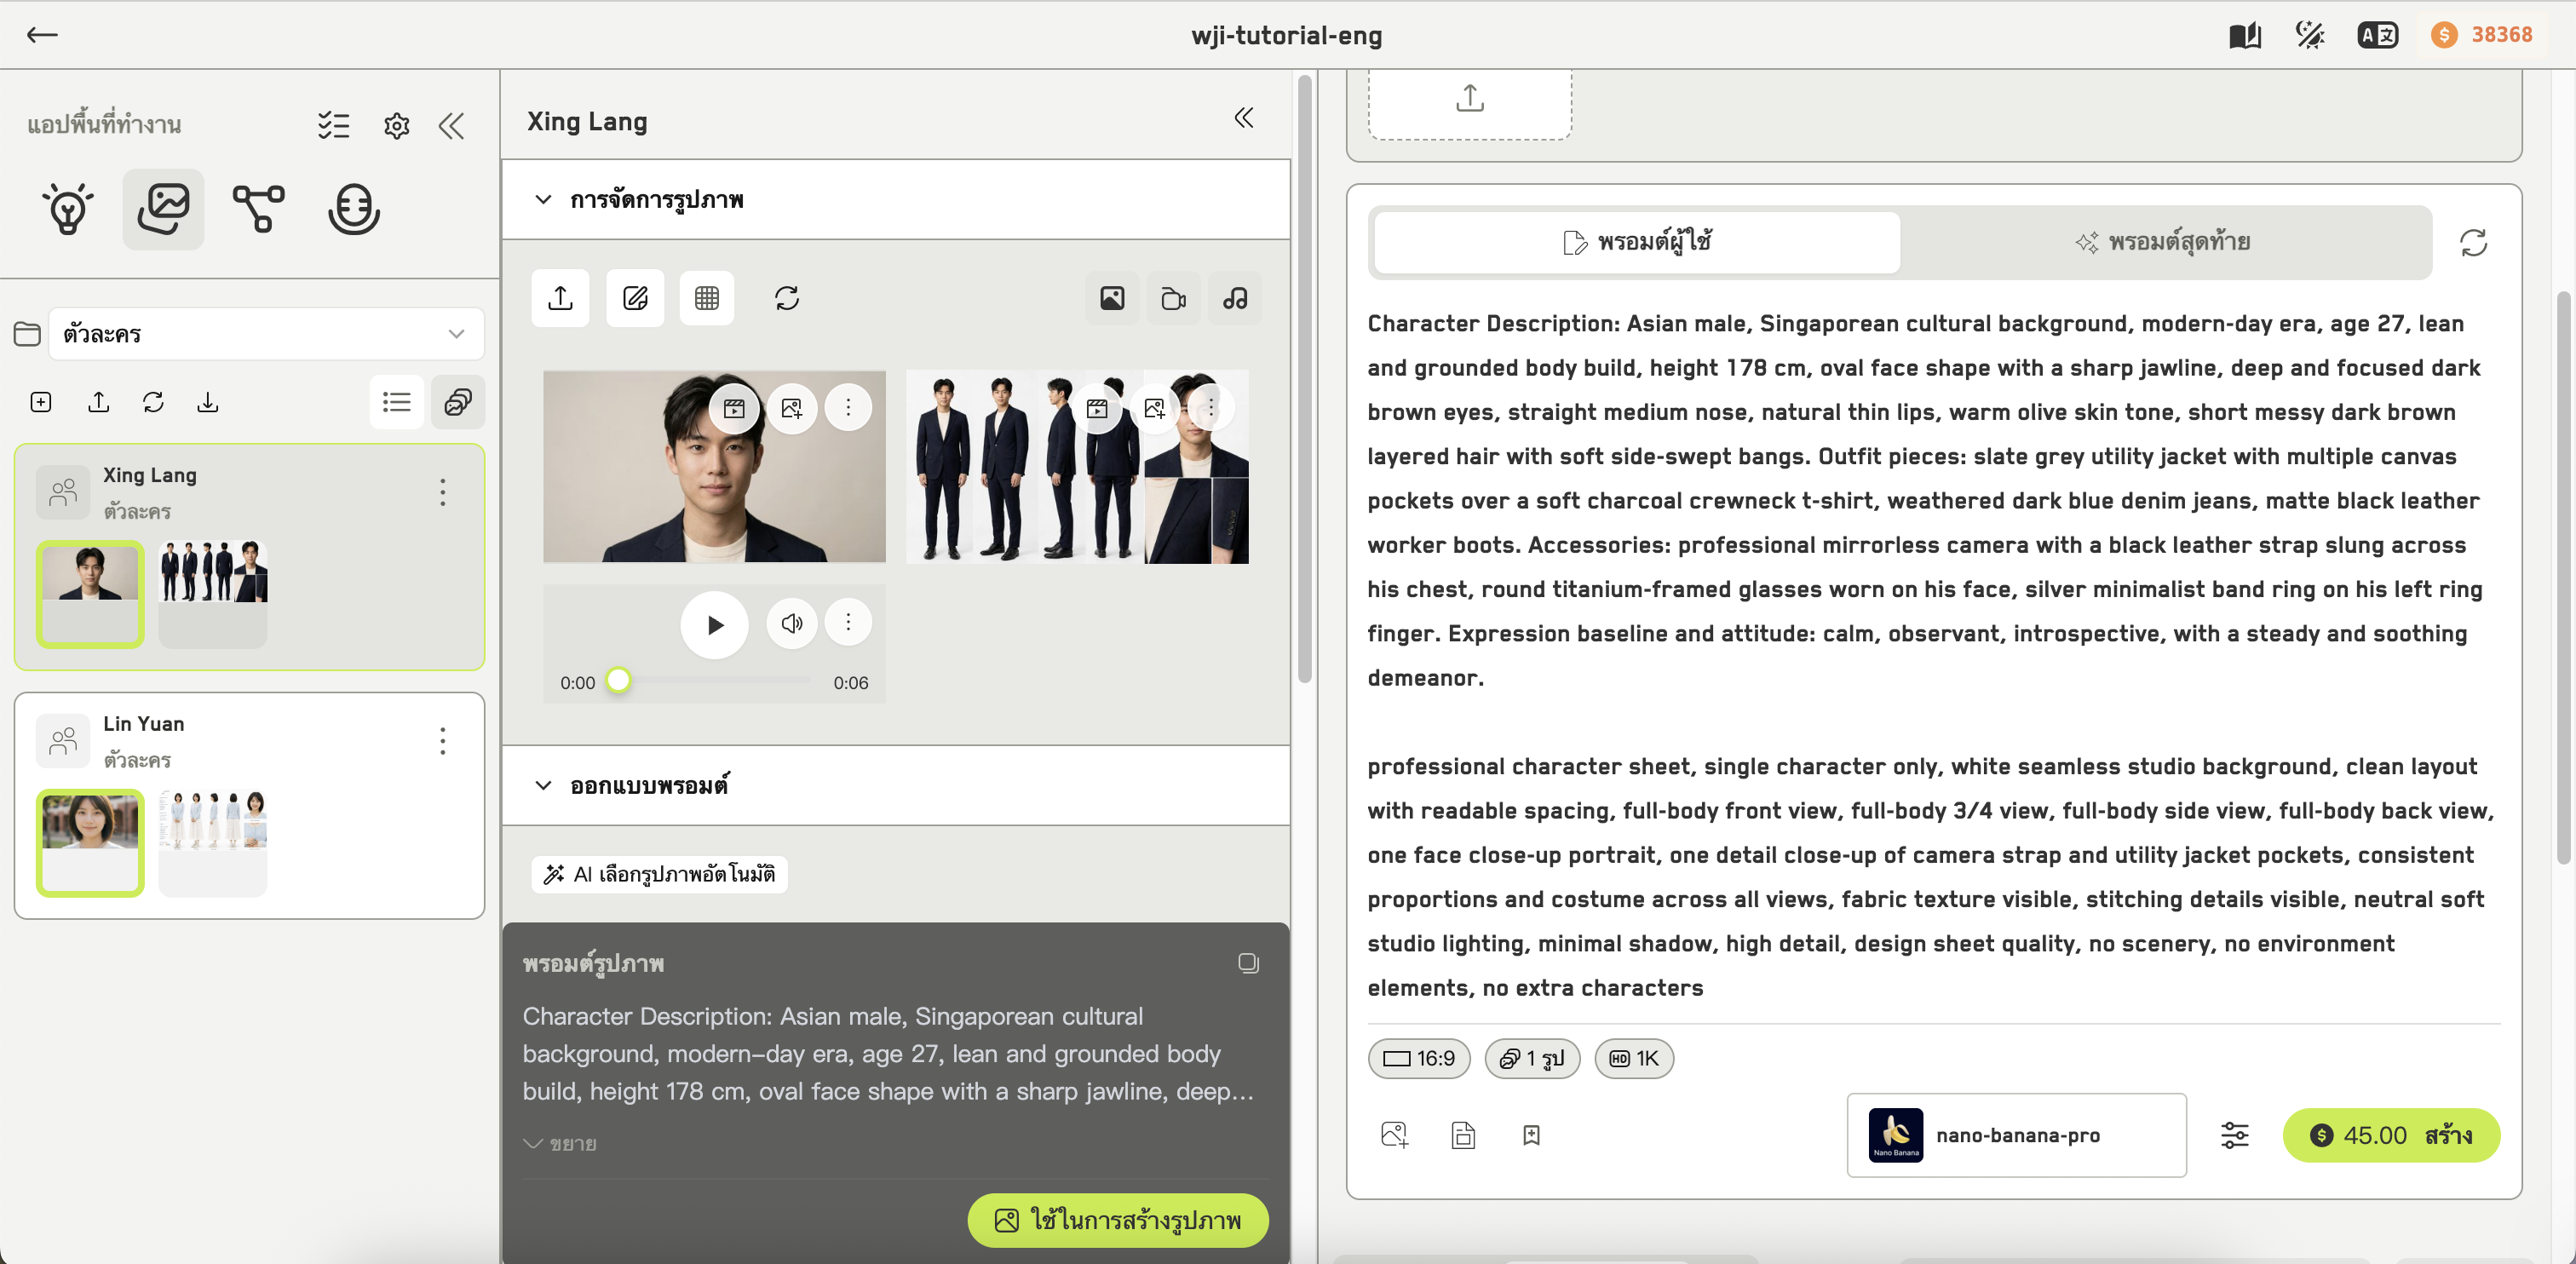The height and width of the screenshot is (1264, 2576).
Task: Play the Xing Lang audio clip
Action: [714, 625]
